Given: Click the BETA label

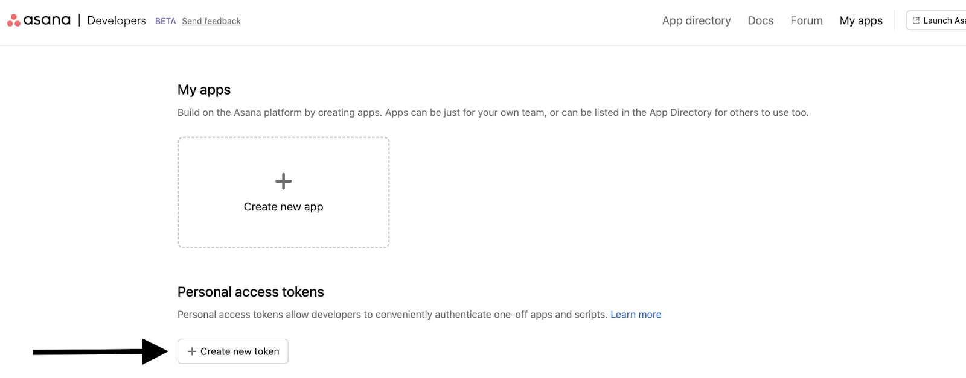Looking at the screenshot, I should [165, 21].
